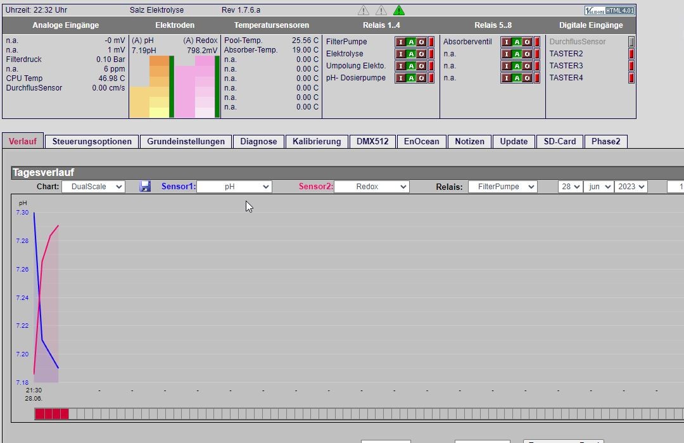This screenshot has height=443, width=684.
Task: Go to the Diagnose tab
Action: click(258, 141)
